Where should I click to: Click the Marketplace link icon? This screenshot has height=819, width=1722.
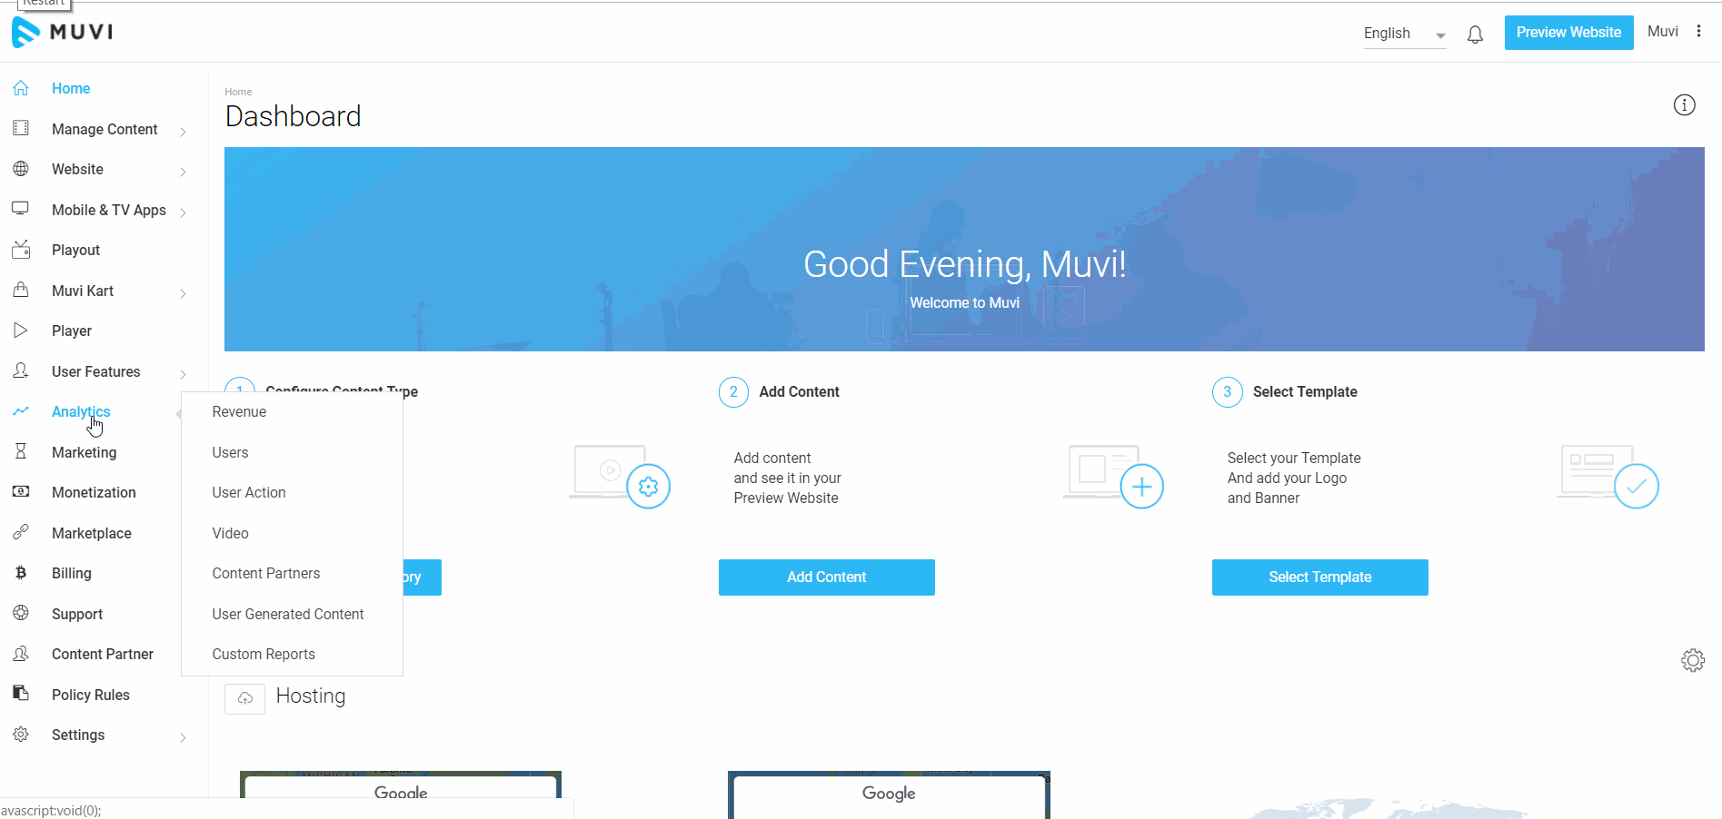click(21, 532)
